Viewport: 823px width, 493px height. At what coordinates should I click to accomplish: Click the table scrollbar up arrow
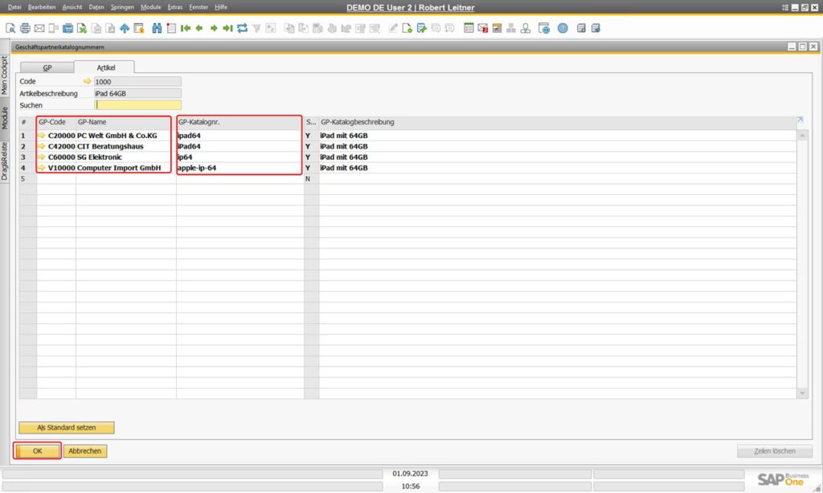802,136
